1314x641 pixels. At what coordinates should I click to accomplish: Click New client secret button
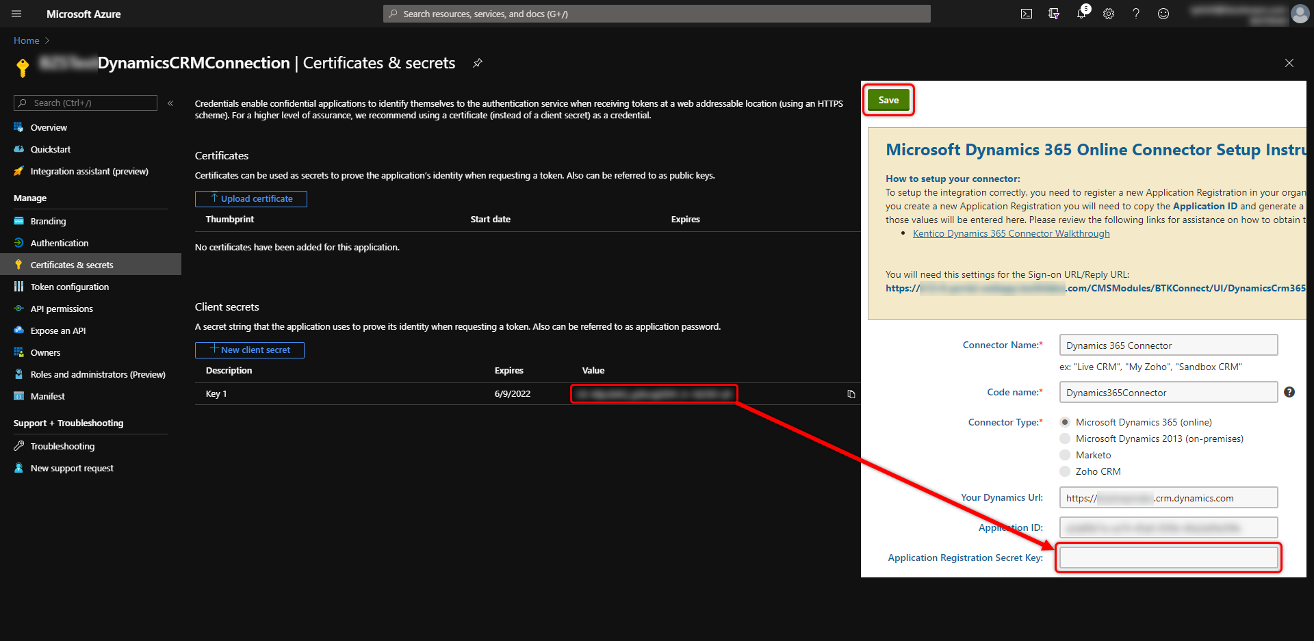(250, 350)
